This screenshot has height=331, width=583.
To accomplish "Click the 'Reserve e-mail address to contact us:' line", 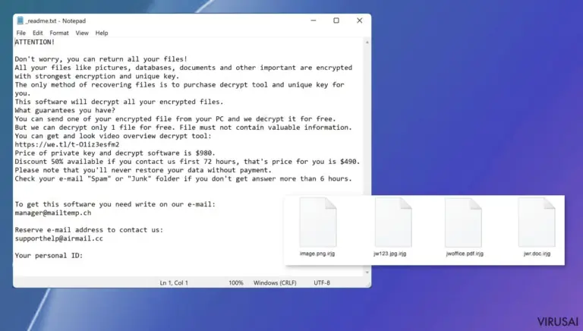I will 89,230.
